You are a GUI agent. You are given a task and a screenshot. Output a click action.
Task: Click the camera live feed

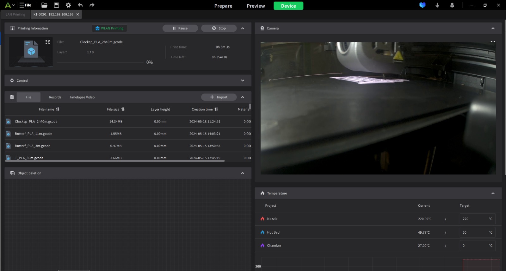point(378,108)
